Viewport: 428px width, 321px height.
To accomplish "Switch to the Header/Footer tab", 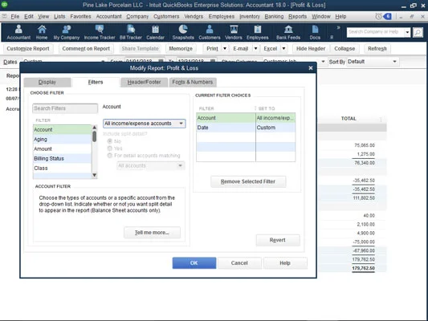I will click(144, 82).
